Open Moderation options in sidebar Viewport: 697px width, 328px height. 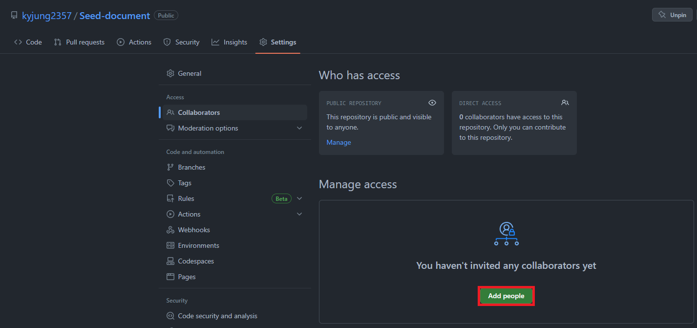tap(234, 128)
